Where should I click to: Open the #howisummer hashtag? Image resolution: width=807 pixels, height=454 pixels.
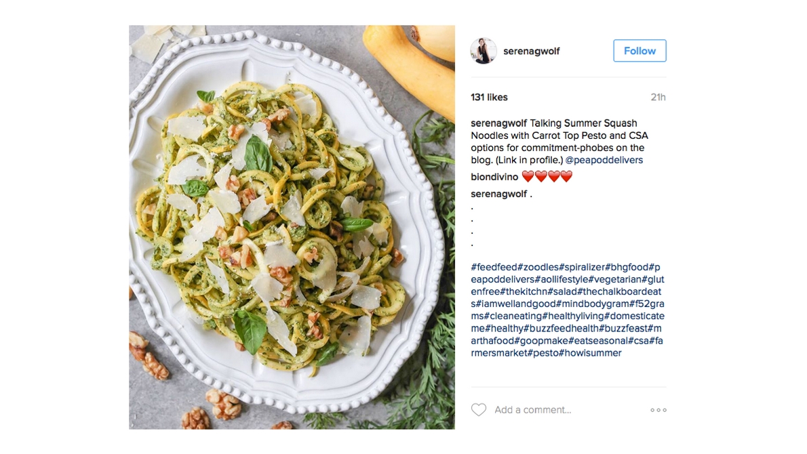pyautogui.click(x=590, y=353)
